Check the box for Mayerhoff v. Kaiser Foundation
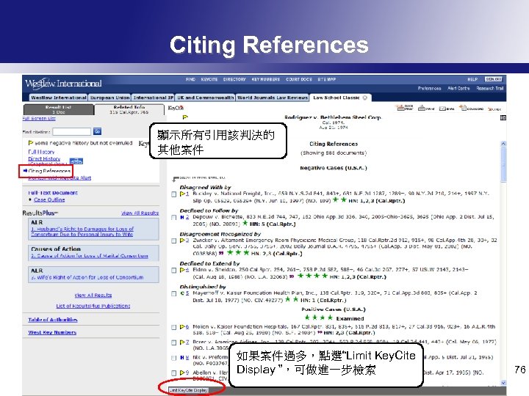Screen dimensions: 529x396 point(173,293)
